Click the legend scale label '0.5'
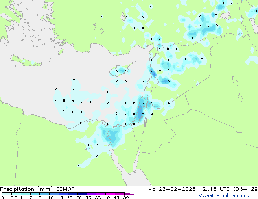The height and width of the screenshot is (199, 258). 14,197
